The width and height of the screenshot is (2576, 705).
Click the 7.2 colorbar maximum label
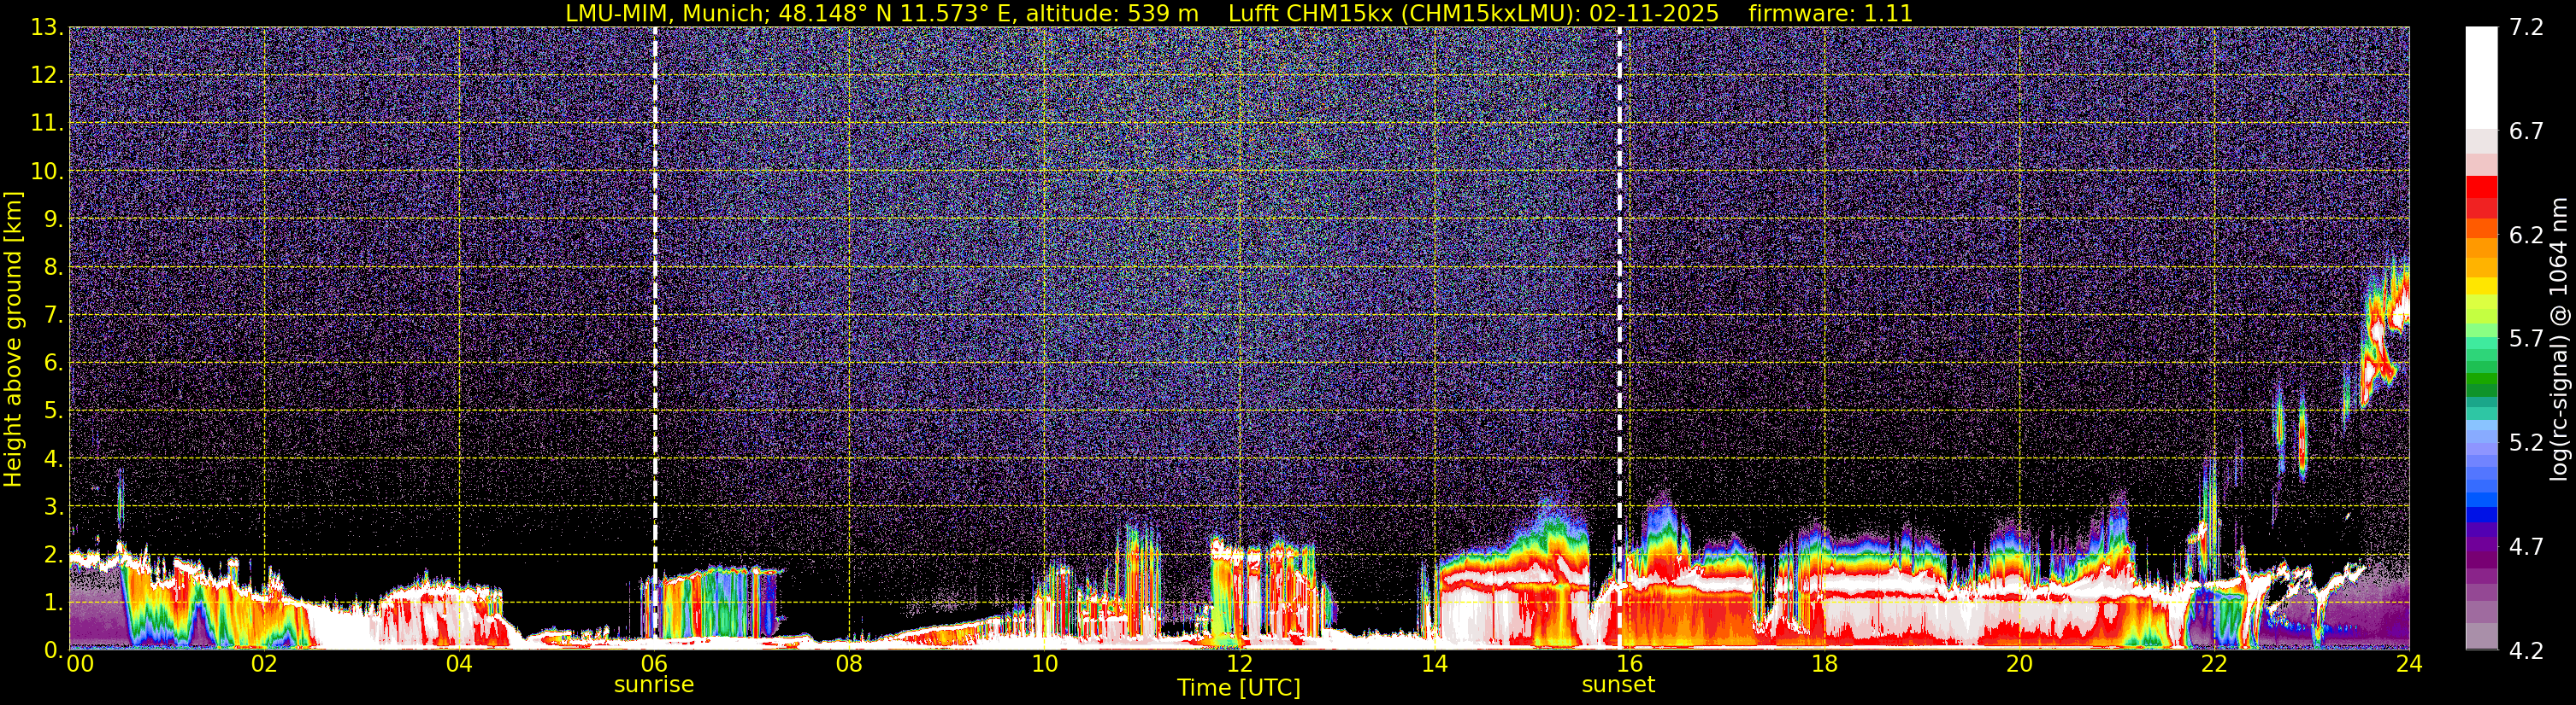click(2526, 28)
